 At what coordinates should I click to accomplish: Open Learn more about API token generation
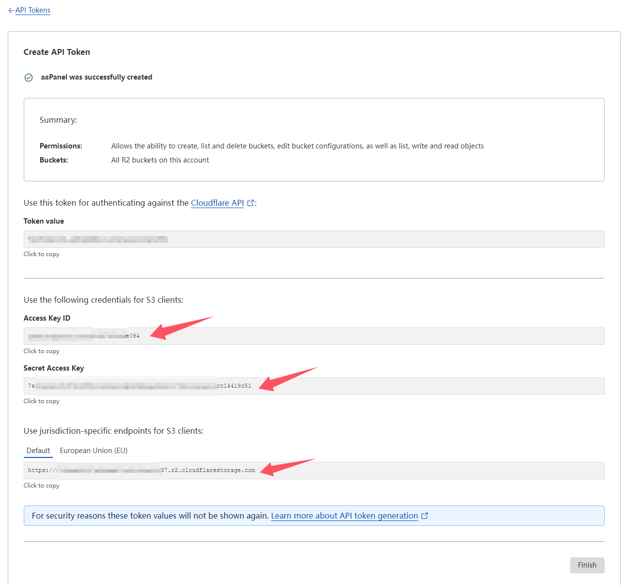(344, 516)
